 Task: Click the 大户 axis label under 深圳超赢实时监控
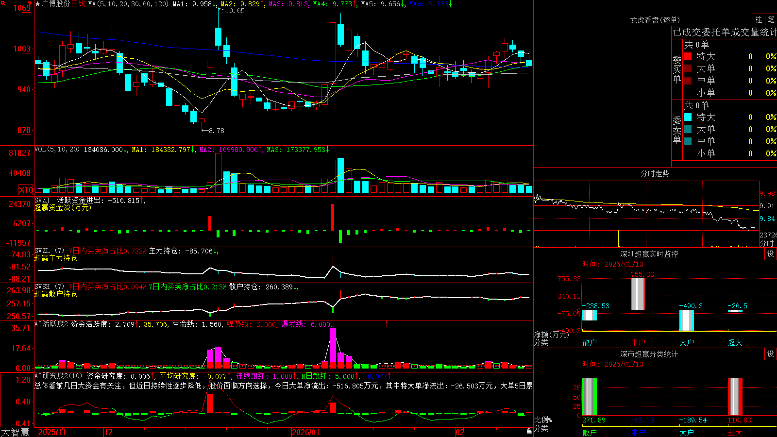point(687,342)
